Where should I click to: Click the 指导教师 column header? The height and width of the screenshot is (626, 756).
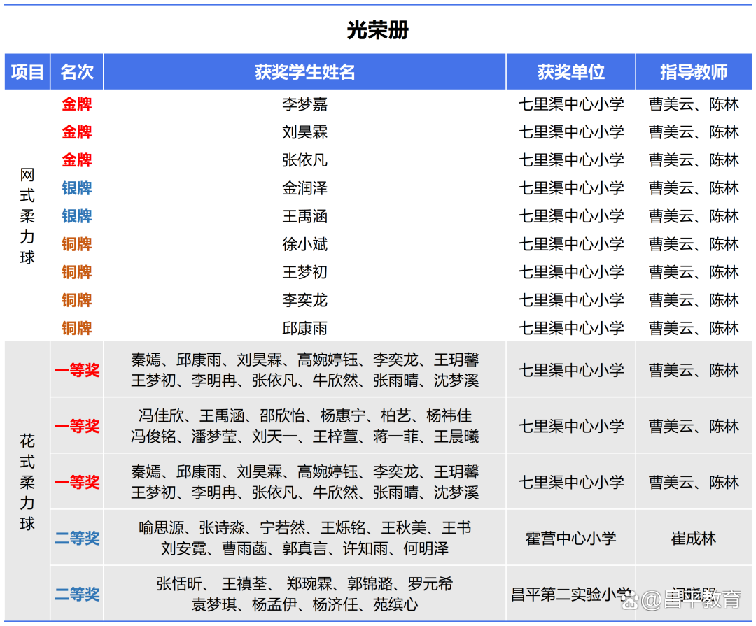pos(693,72)
